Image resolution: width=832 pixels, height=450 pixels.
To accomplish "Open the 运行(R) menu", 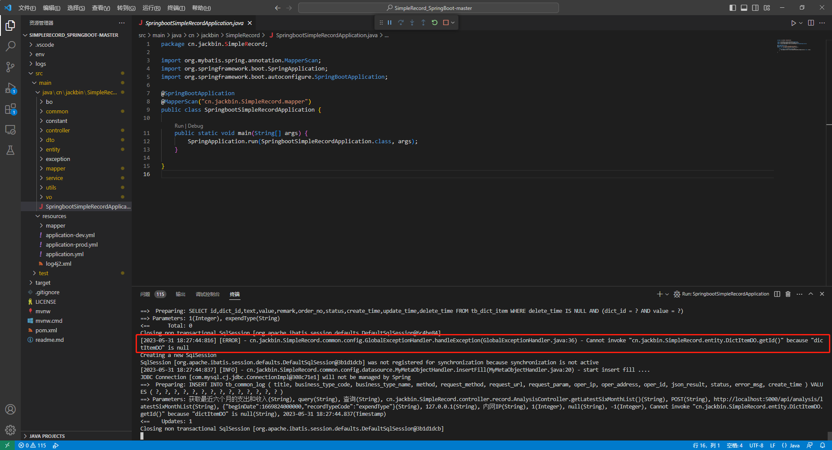I will [151, 7].
